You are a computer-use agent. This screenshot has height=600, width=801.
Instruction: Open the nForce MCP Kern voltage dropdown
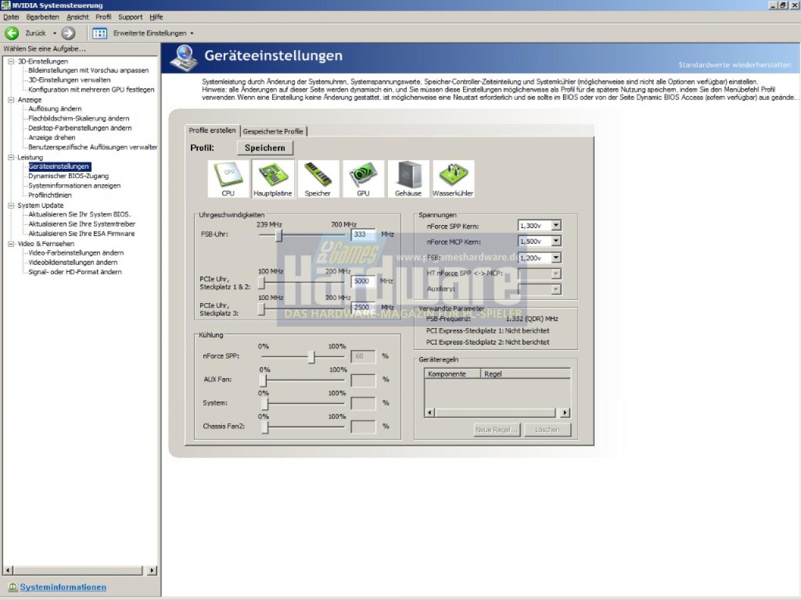pyautogui.click(x=556, y=241)
